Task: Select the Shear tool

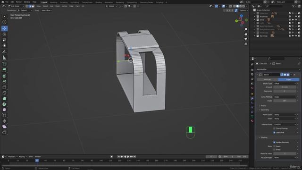Action: pos(4,127)
